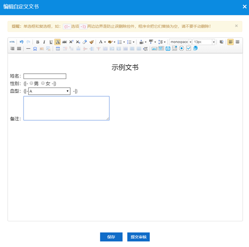
Task: Toggle the highlighted character border button
Action: pos(58,42)
